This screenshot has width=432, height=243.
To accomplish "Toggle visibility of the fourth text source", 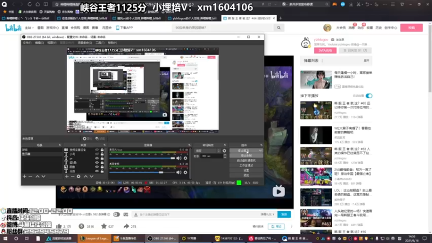I will pyautogui.click(x=97, y=163).
